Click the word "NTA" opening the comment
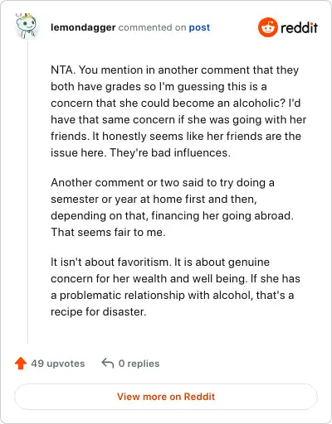Viewport: 332px width, 424px height. click(63, 70)
